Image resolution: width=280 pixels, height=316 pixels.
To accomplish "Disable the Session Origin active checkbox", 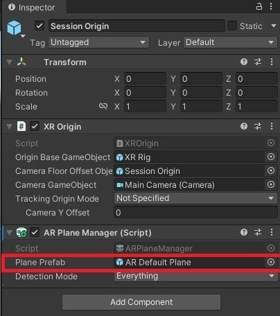I will [40, 26].
